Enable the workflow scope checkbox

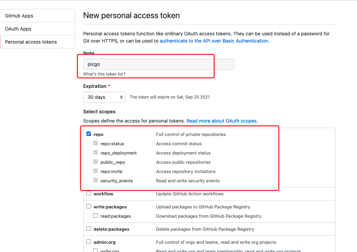coord(89,193)
